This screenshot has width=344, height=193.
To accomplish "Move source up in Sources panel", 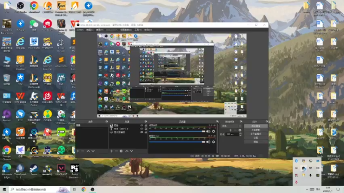I will [127, 151].
